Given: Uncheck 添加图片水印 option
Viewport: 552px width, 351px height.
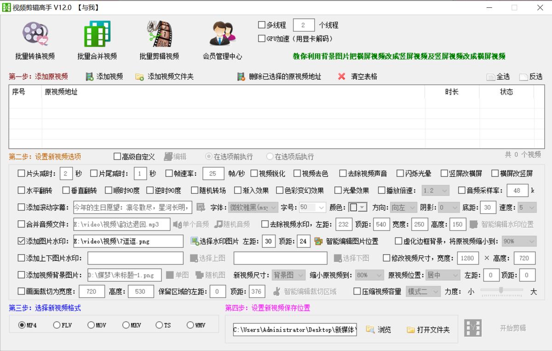Looking at the screenshot, I should click(21, 240).
